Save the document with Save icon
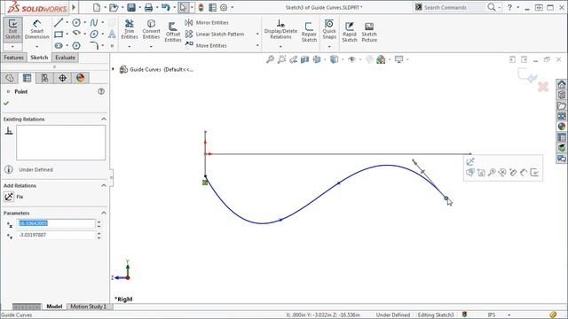568x319 pixels. (131, 7)
